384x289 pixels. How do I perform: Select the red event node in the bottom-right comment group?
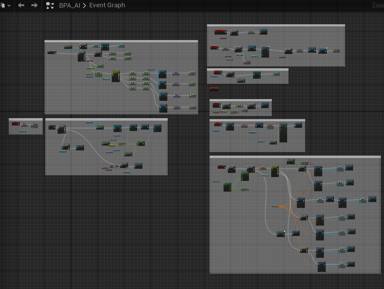222,167
